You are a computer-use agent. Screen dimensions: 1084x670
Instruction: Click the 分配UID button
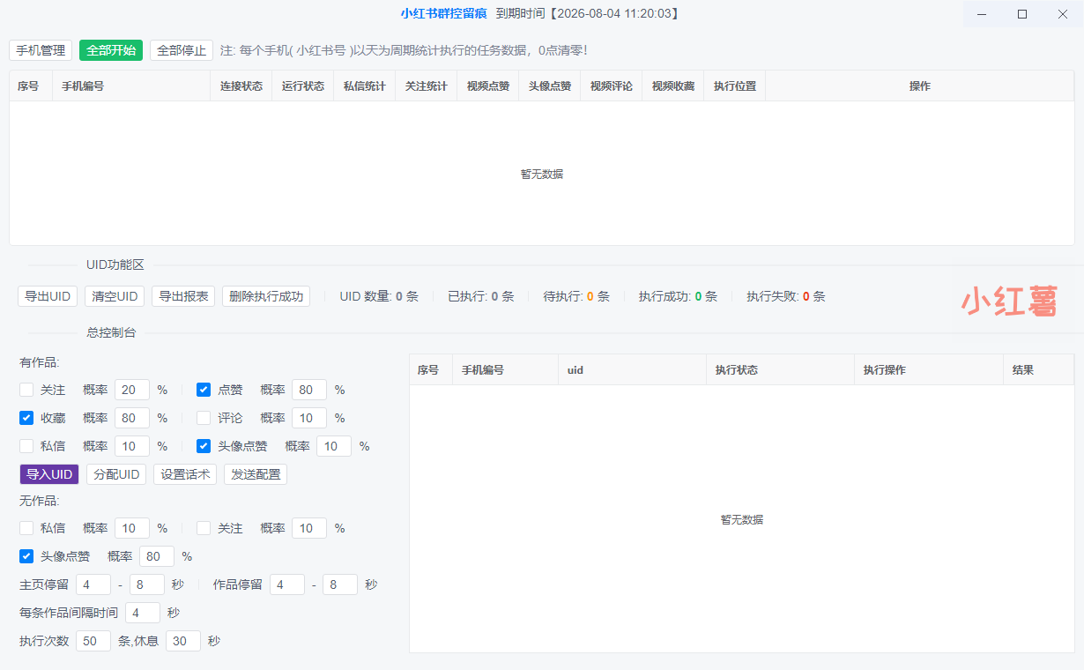click(x=116, y=474)
